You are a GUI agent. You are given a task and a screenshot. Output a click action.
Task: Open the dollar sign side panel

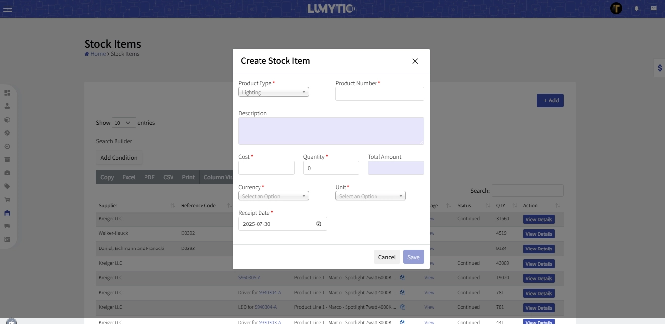tap(659, 68)
